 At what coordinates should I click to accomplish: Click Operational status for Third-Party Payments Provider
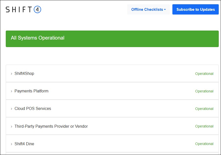204,126
